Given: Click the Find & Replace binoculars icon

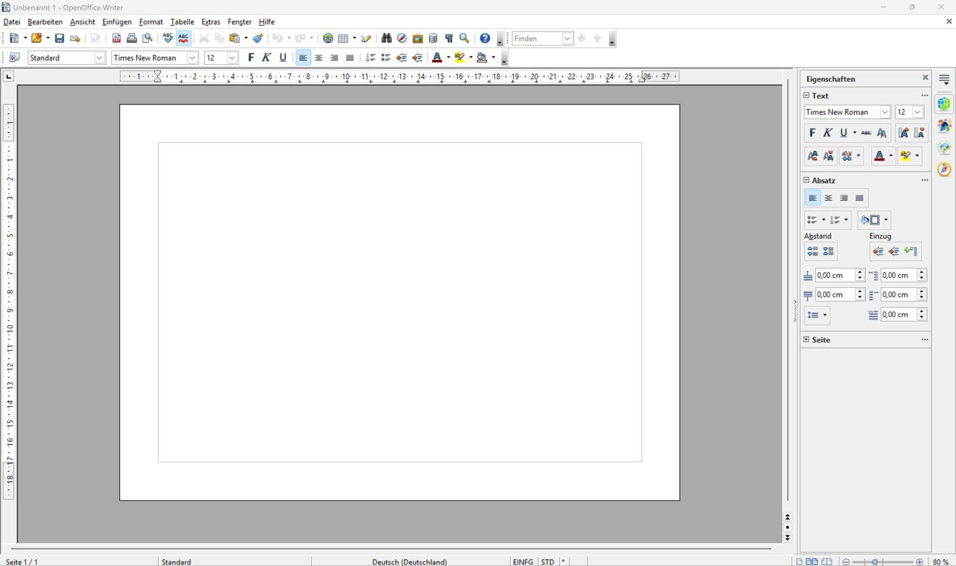Looking at the screenshot, I should coord(386,38).
